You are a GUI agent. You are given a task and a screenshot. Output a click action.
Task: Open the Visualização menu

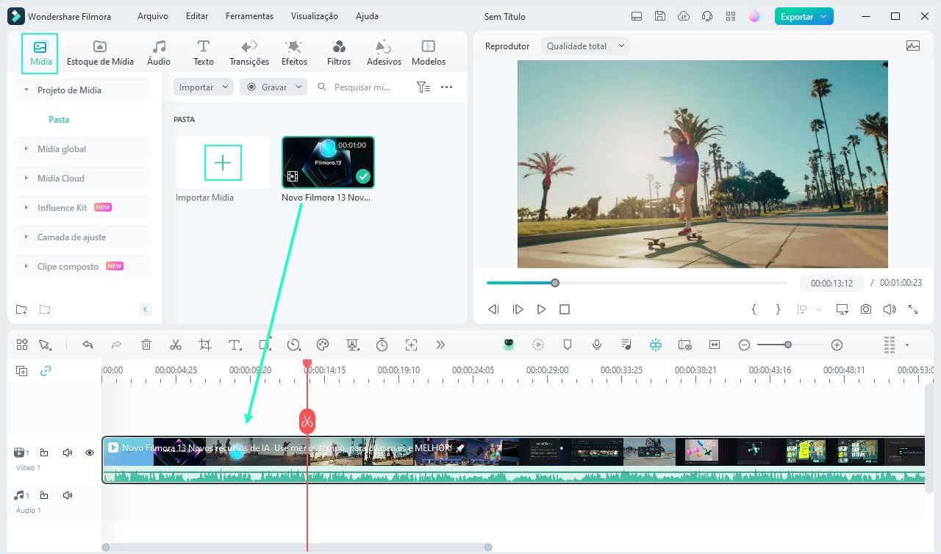tap(315, 16)
